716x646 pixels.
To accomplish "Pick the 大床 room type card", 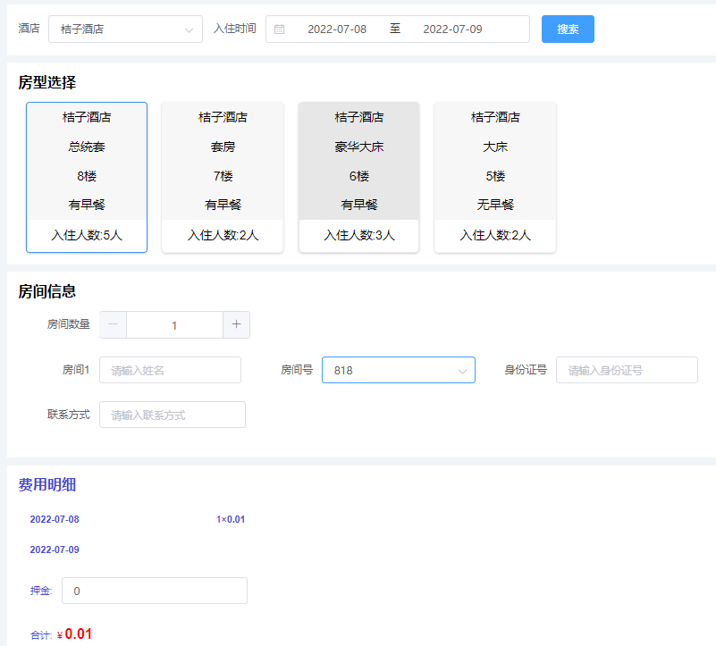I will [495, 161].
